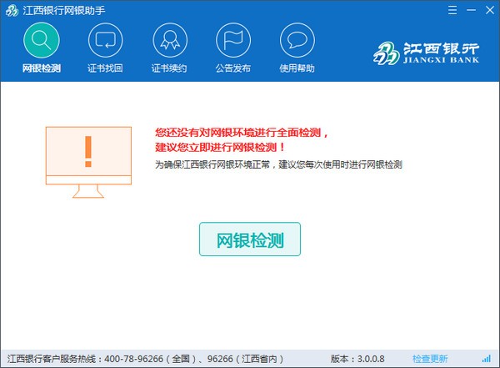Screen dimensions: 500x368
Task: Click the text 为确保江西银行网银环境正常
Action: [x=212, y=164]
